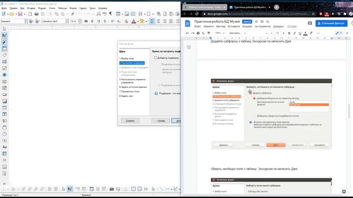Click highlight color swatch in LibreOffice
This screenshot has height=198, width=353.
click(x=142, y=21)
